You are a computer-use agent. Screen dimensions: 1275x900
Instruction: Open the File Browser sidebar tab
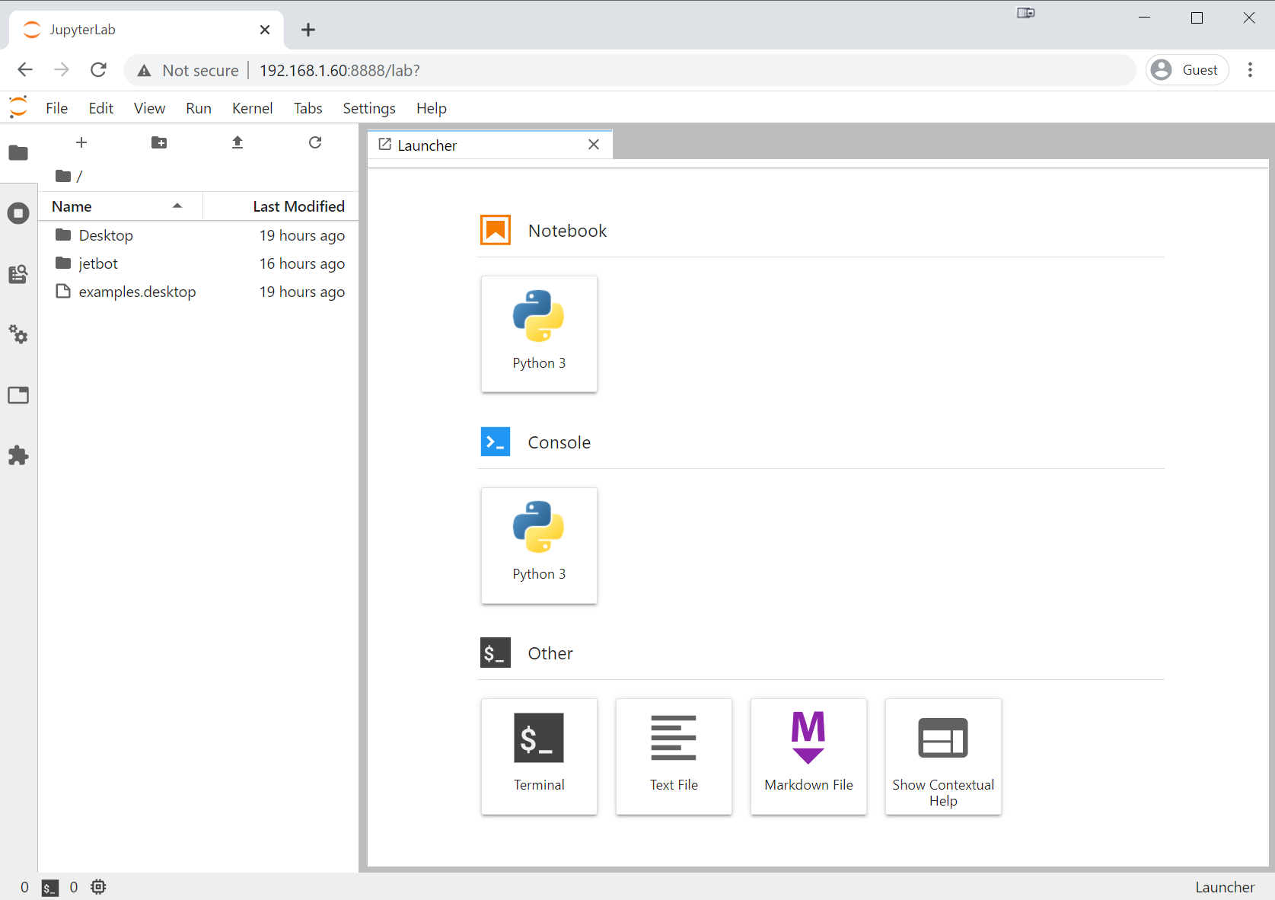[18, 153]
